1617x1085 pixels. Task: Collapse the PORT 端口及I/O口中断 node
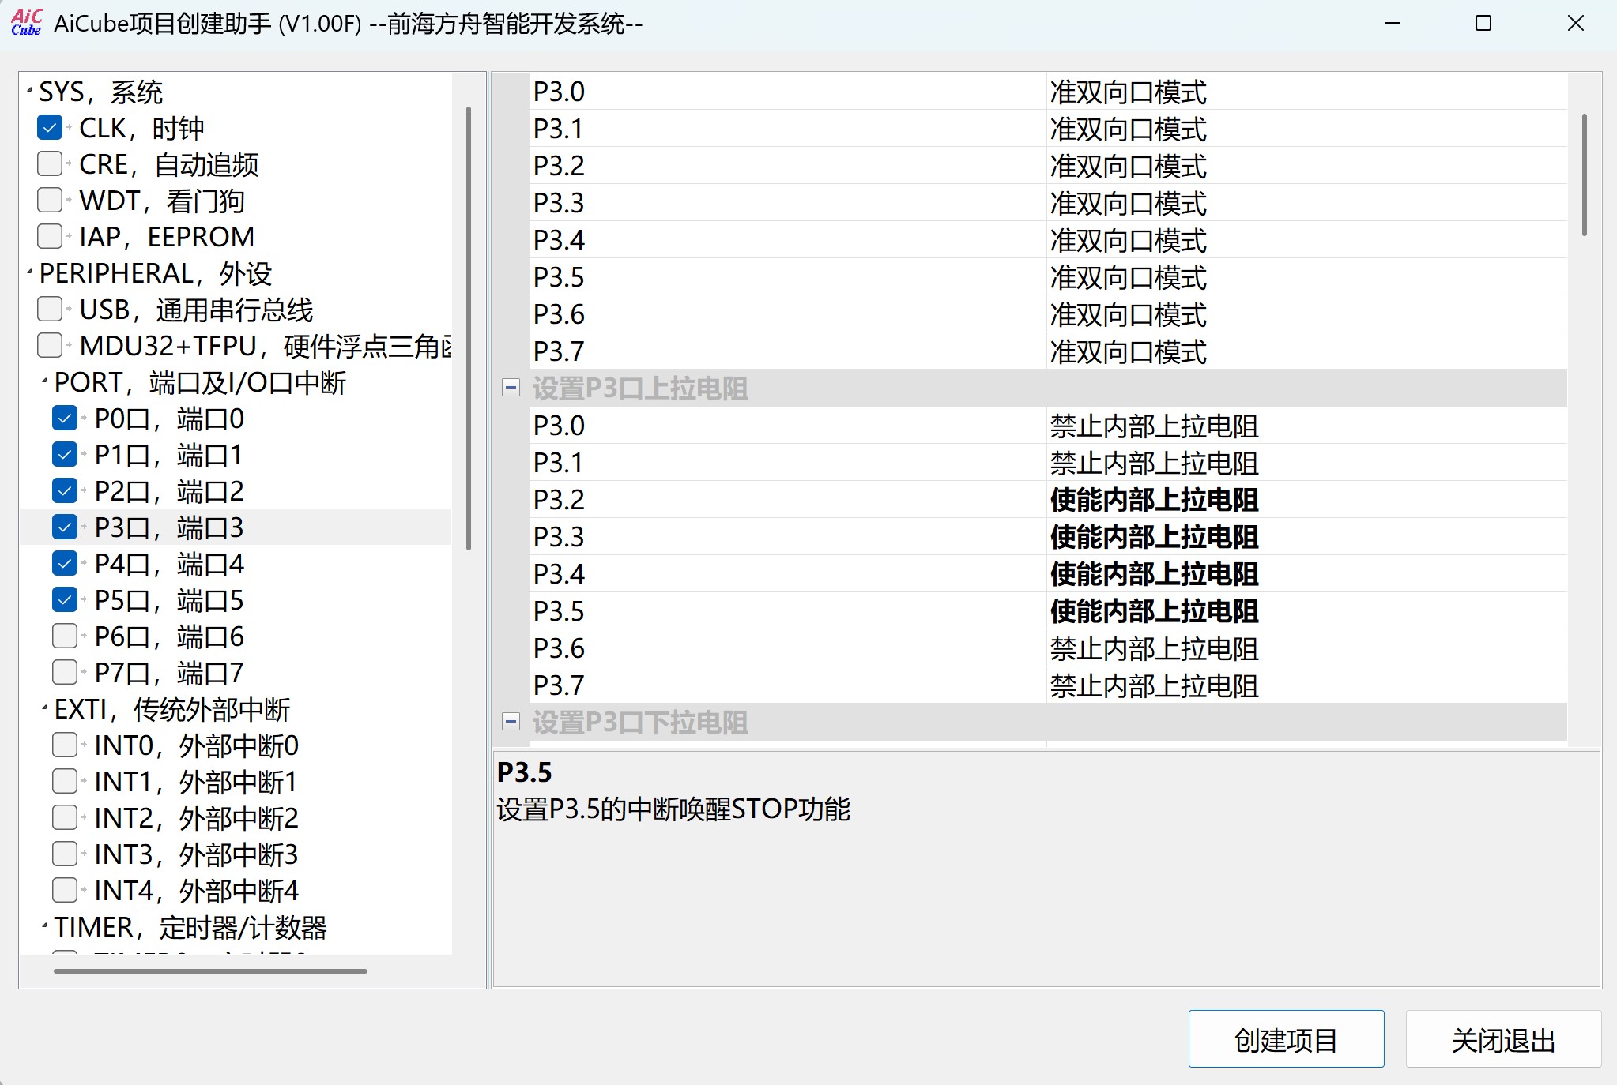44,381
